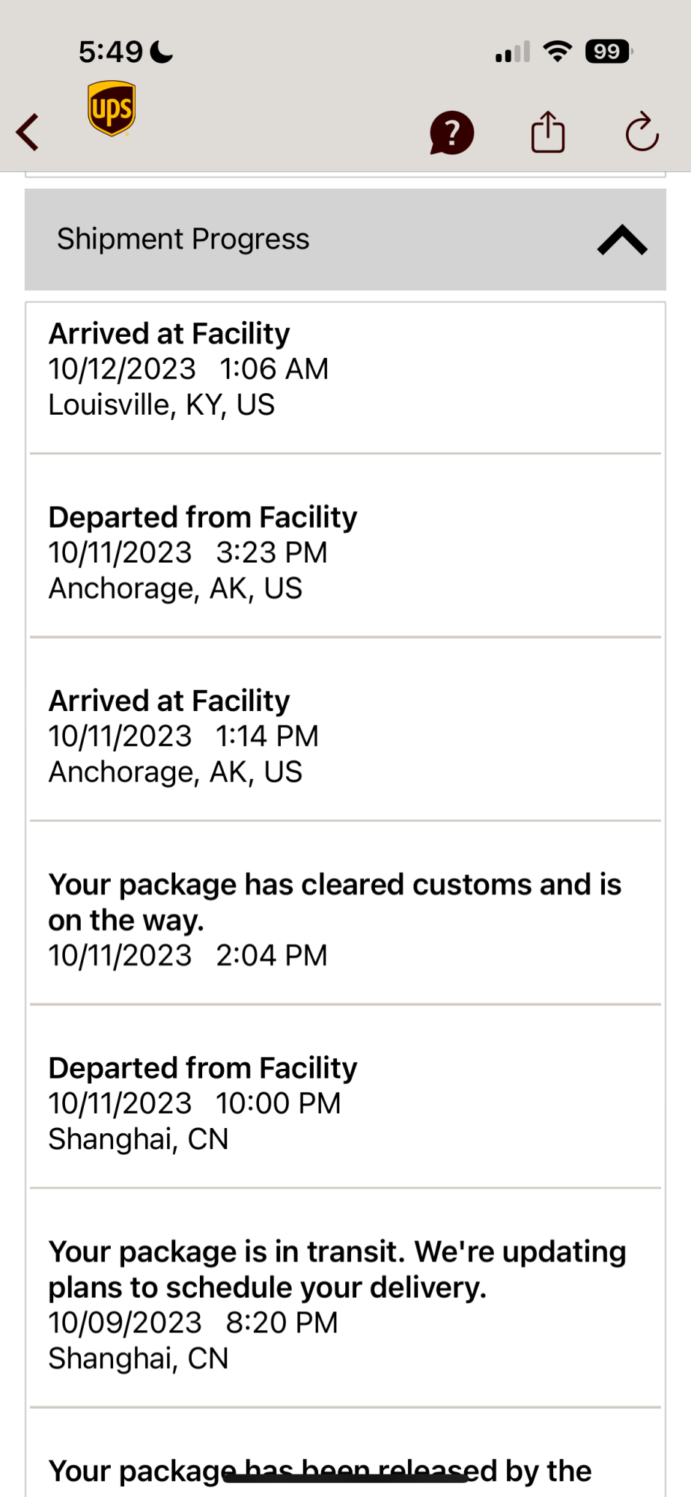Tap the 5:49 clock in status bar
This screenshot has height=1497, width=691.
pyautogui.click(x=111, y=52)
